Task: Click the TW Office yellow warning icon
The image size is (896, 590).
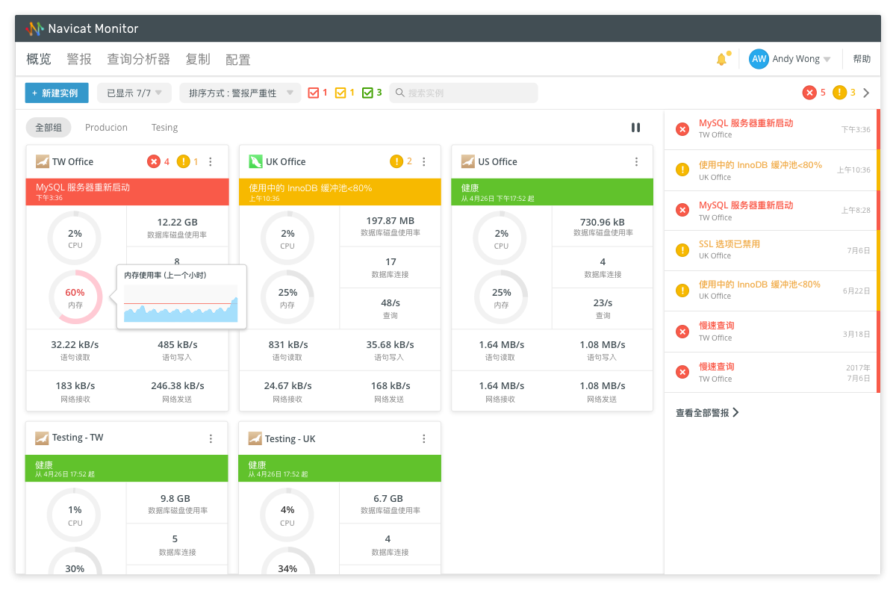Action: pos(183,161)
